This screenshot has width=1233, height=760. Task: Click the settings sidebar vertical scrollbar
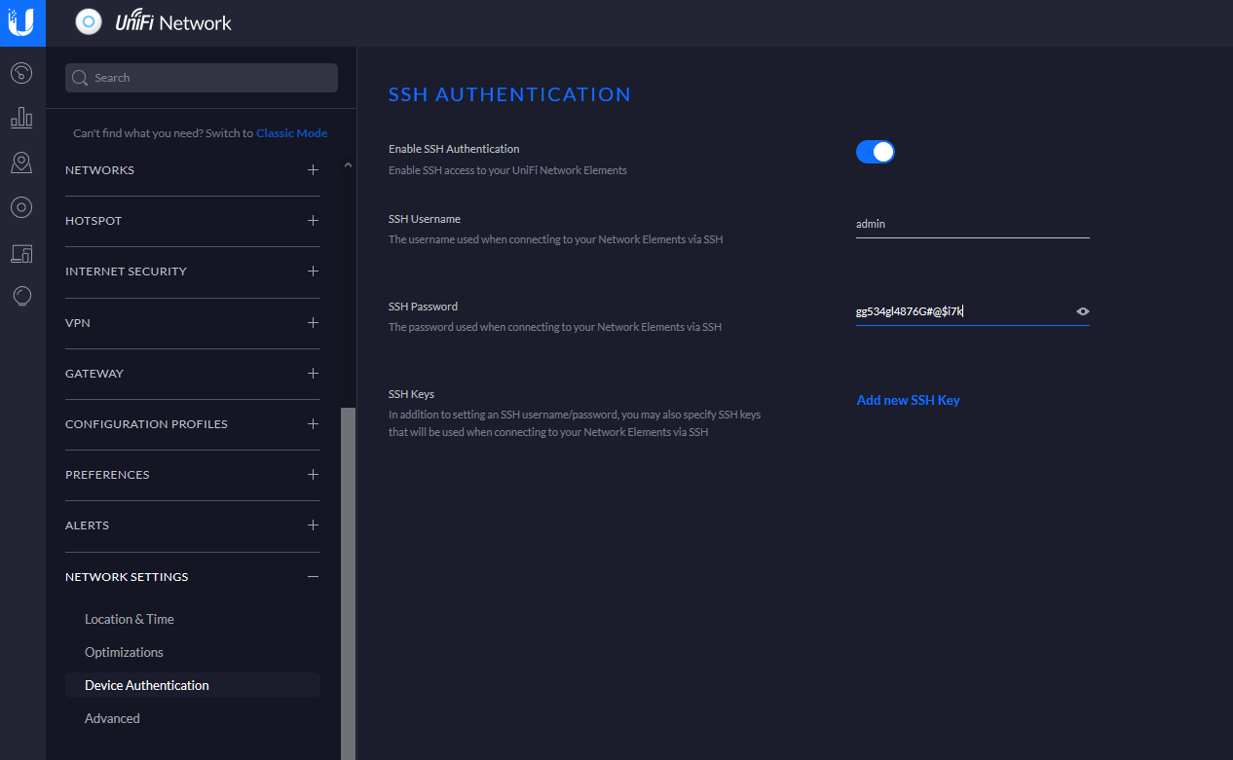tap(348, 584)
